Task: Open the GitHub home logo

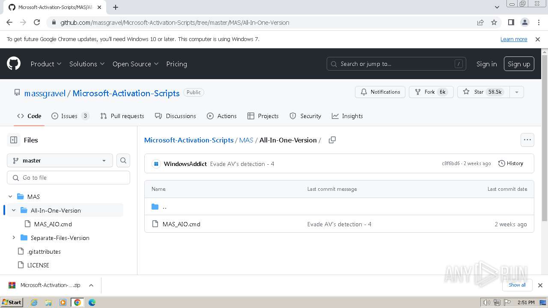Action: (x=14, y=64)
